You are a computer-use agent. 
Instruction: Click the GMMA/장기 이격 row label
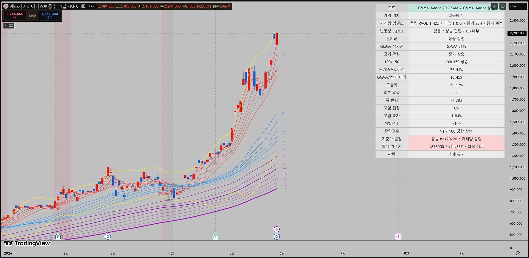pyautogui.click(x=392, y=77)
